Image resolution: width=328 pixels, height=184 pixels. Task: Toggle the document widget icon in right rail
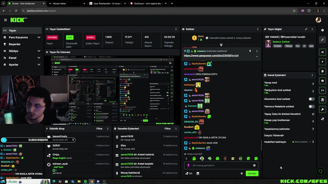click(322, 71)
